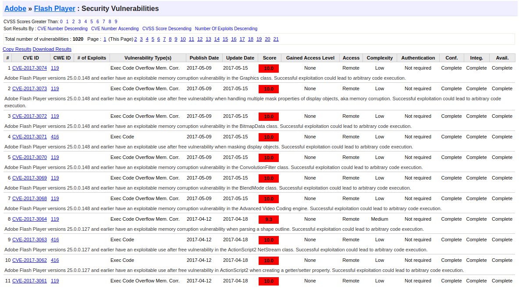
Task: Go to results page 21
Action: tap(276, 39)
